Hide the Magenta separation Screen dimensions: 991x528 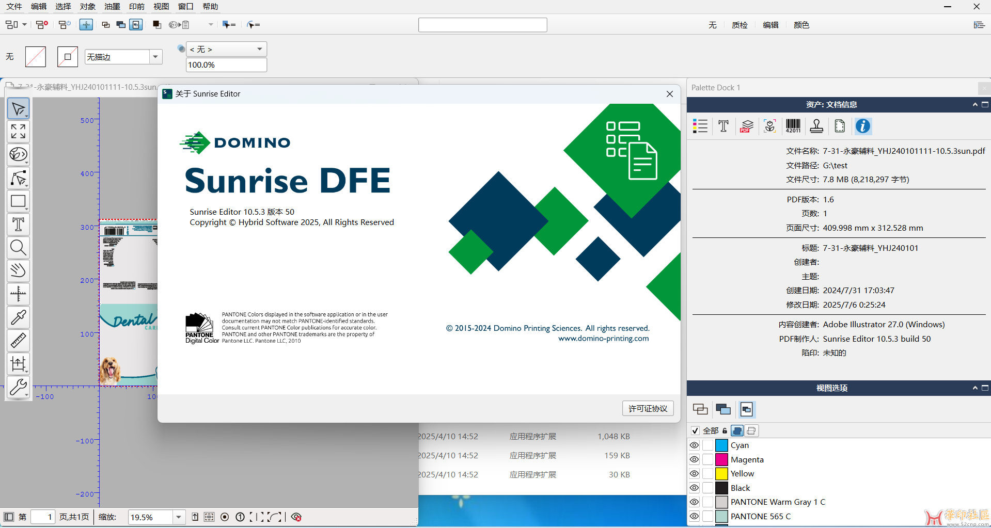coord(694,459)
